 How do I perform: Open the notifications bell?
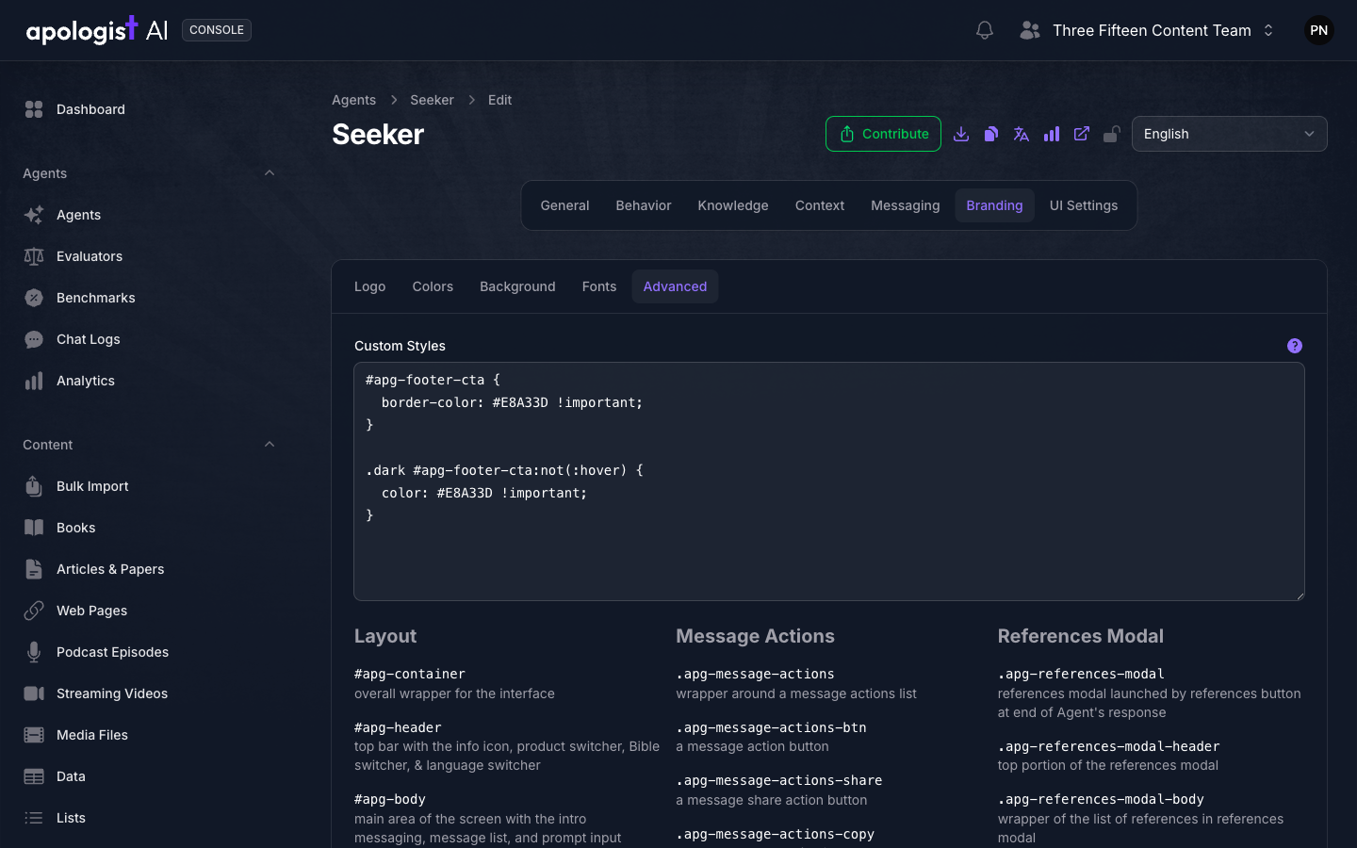985,30
